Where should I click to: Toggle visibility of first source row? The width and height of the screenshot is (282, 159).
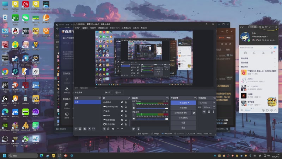(x=122, y=102)
